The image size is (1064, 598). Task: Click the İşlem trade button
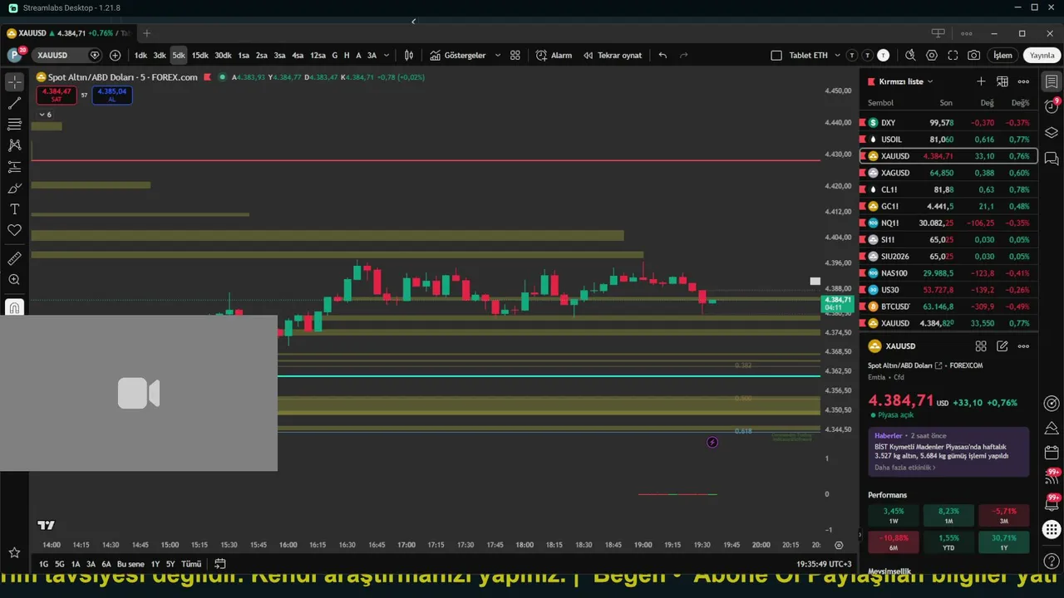point(1003,56)
